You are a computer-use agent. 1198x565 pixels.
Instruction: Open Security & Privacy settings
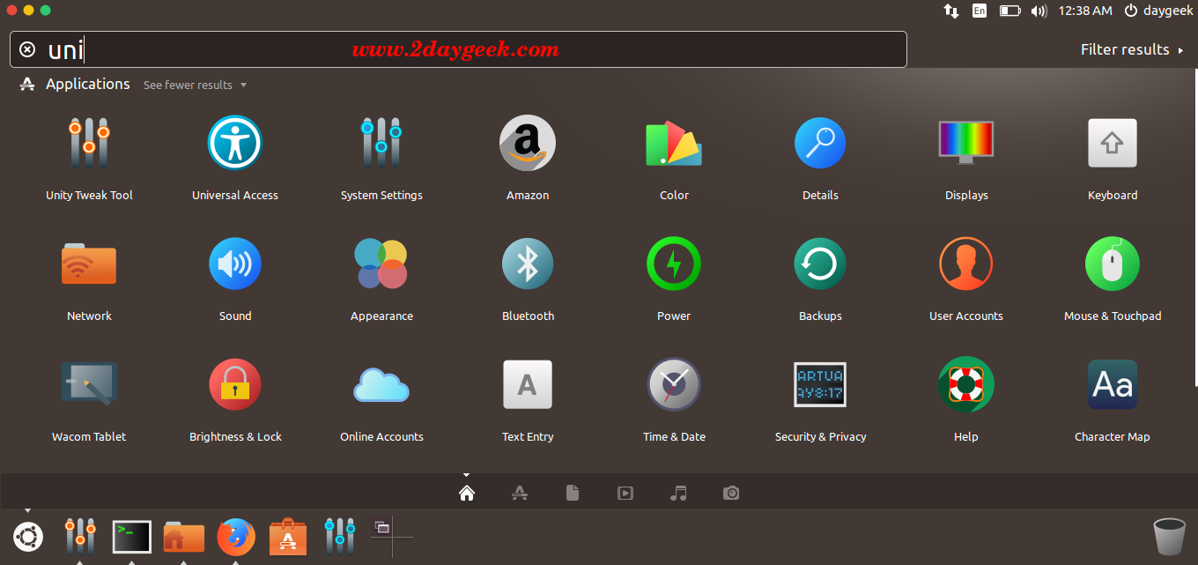[x=820, y=384]
